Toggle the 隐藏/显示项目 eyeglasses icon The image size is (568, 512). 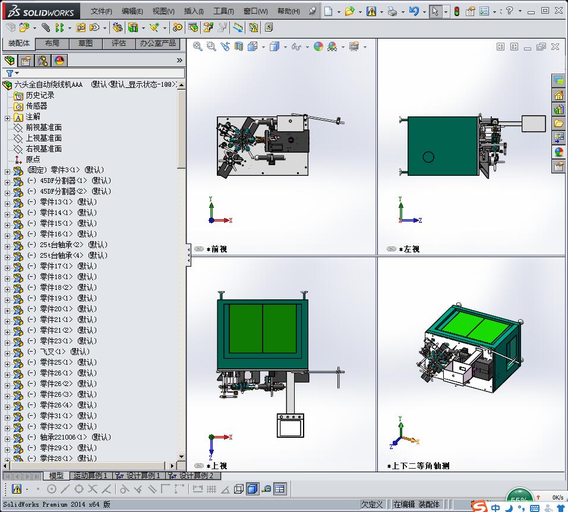pos(295,46)
